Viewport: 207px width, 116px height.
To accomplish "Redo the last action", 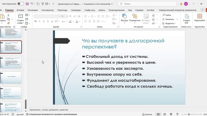I will coord(38,4).
